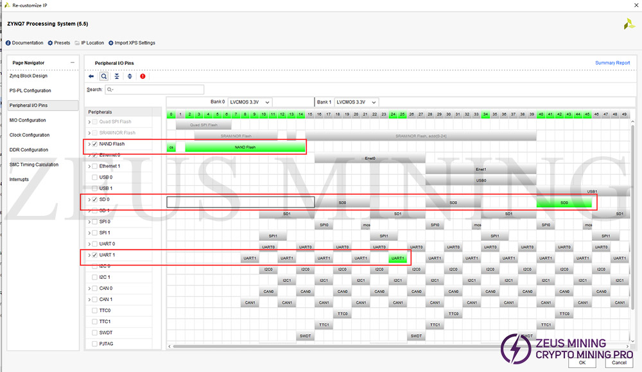
Task: Expand the SD 0 tree node
Action: (x=89, y=200)
